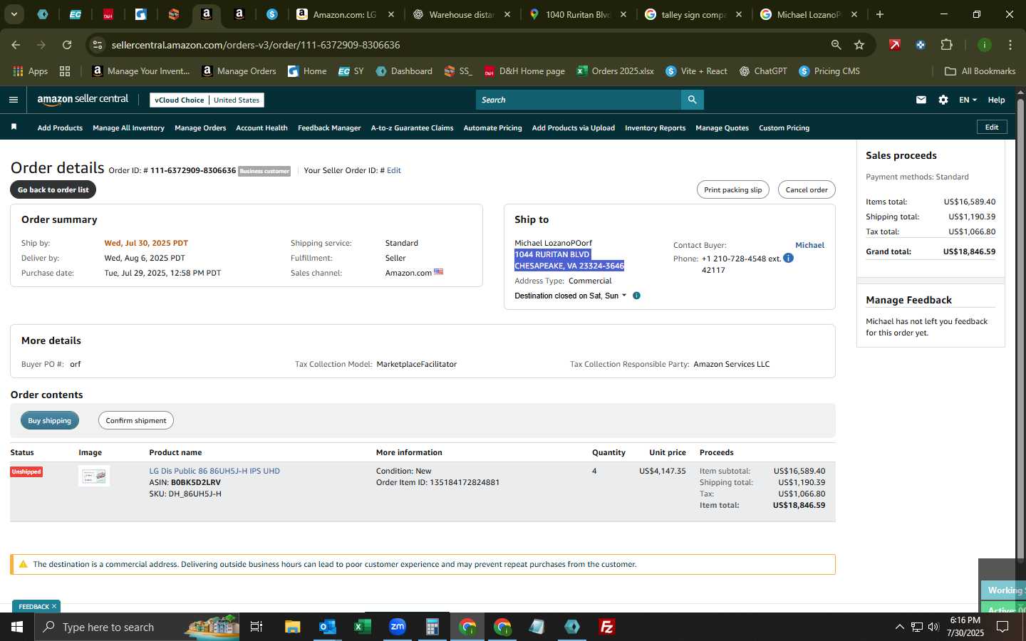Reload the current page
Screen dimensions: 1026x641
67,45
